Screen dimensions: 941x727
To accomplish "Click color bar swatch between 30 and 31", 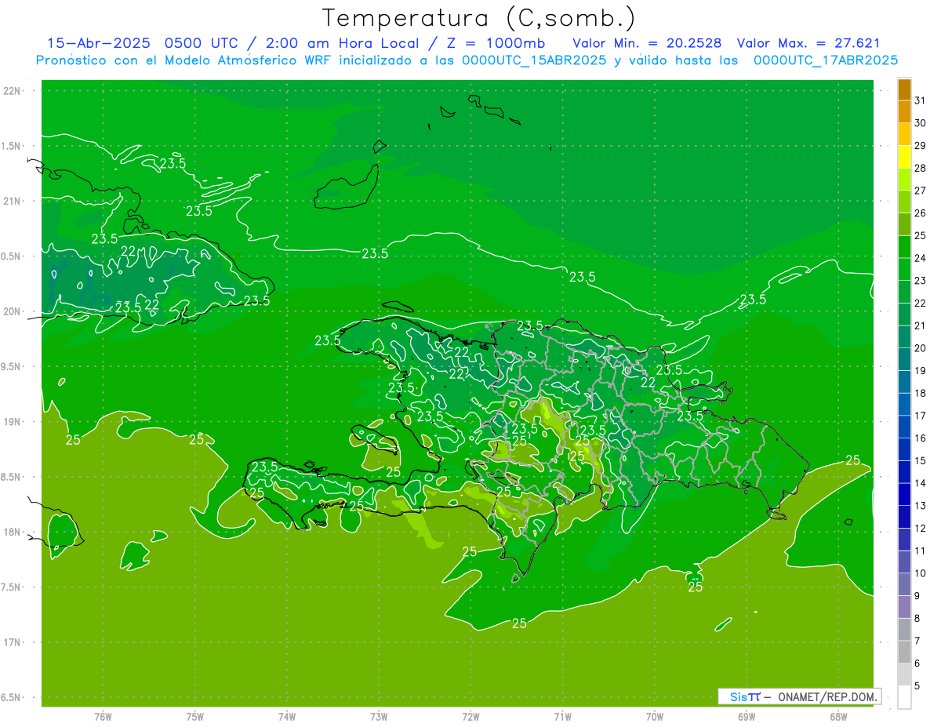I will click(x=904, y=112).
